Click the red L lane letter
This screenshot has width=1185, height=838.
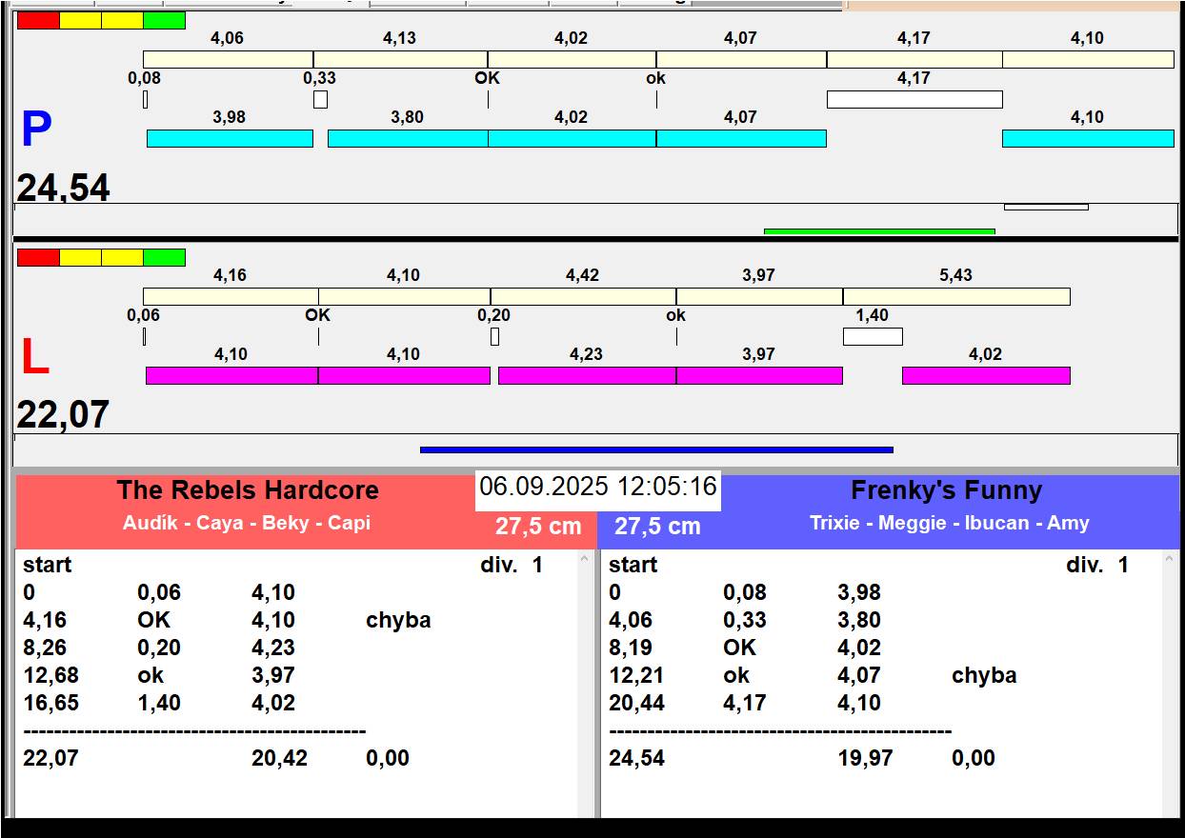[35, 358]
